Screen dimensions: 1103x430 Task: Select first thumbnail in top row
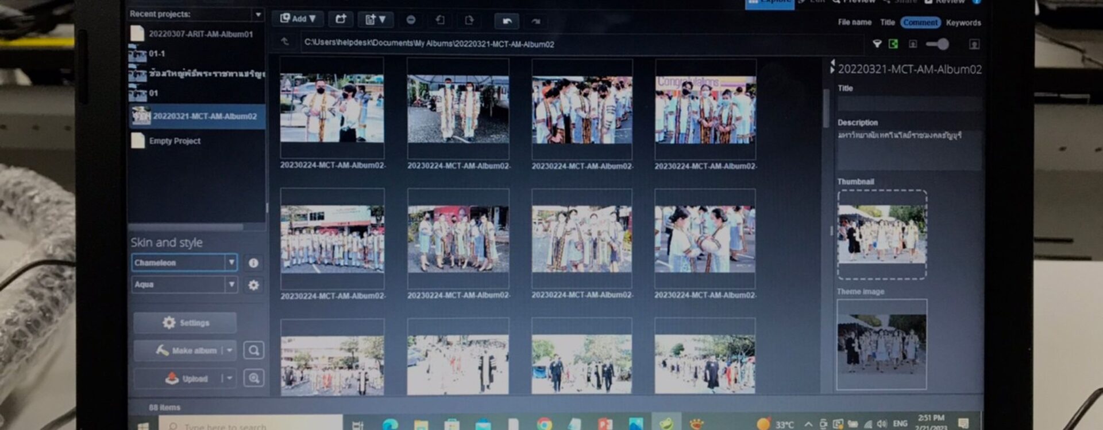click(332, 108)
